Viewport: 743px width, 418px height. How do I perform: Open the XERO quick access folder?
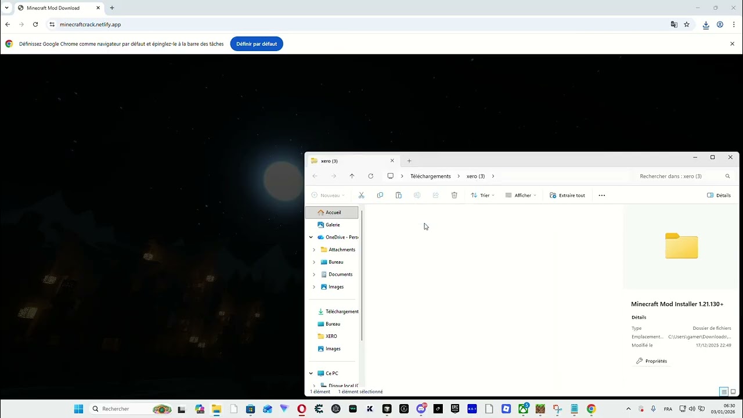(332, 336)
